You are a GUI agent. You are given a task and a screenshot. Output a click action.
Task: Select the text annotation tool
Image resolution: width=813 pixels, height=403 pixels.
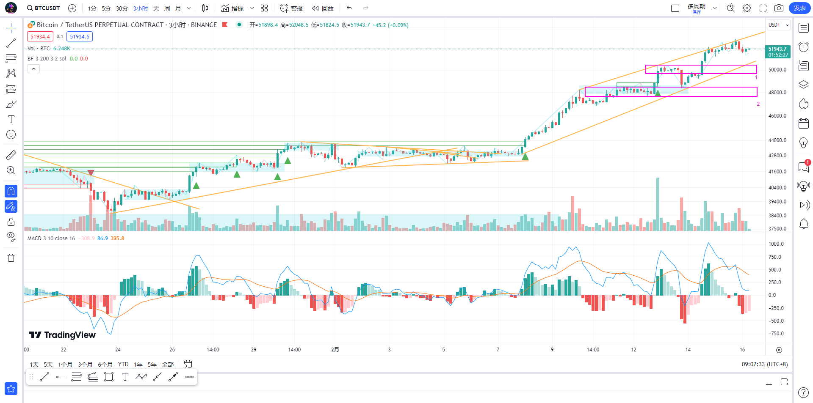(11, 119)
